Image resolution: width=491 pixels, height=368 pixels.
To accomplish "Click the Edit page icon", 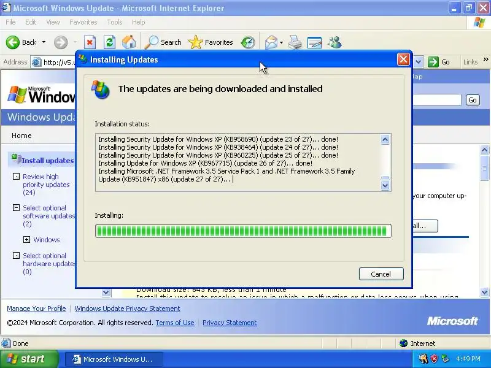I will point(315,42).
